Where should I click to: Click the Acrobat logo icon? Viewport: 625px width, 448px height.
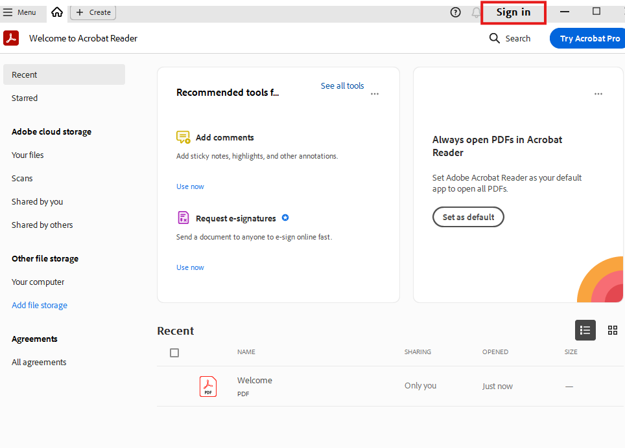point(11,38)
